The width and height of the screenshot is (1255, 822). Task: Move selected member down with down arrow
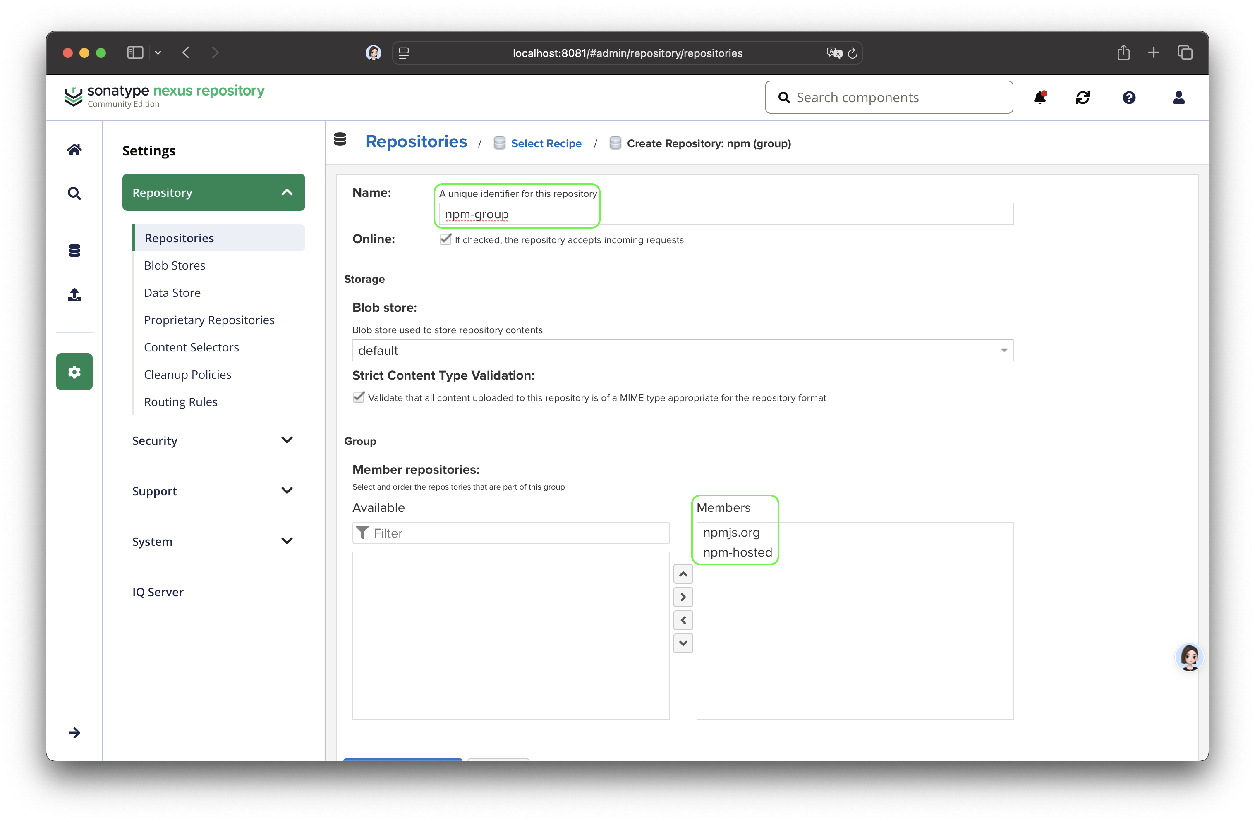click(683, 643)
